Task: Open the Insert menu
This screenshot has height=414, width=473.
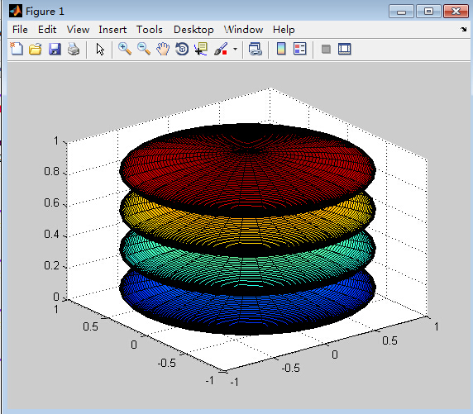Action: [112, 30]
